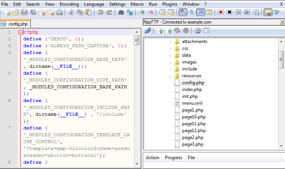Screen dimensions: 285x169
Task: Click the Print icon in toolbar
Action: point(59,13)
